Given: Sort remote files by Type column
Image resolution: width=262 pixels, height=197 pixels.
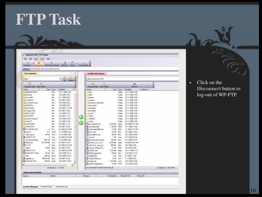Looking at the screenshot, I should pos(121,90).
